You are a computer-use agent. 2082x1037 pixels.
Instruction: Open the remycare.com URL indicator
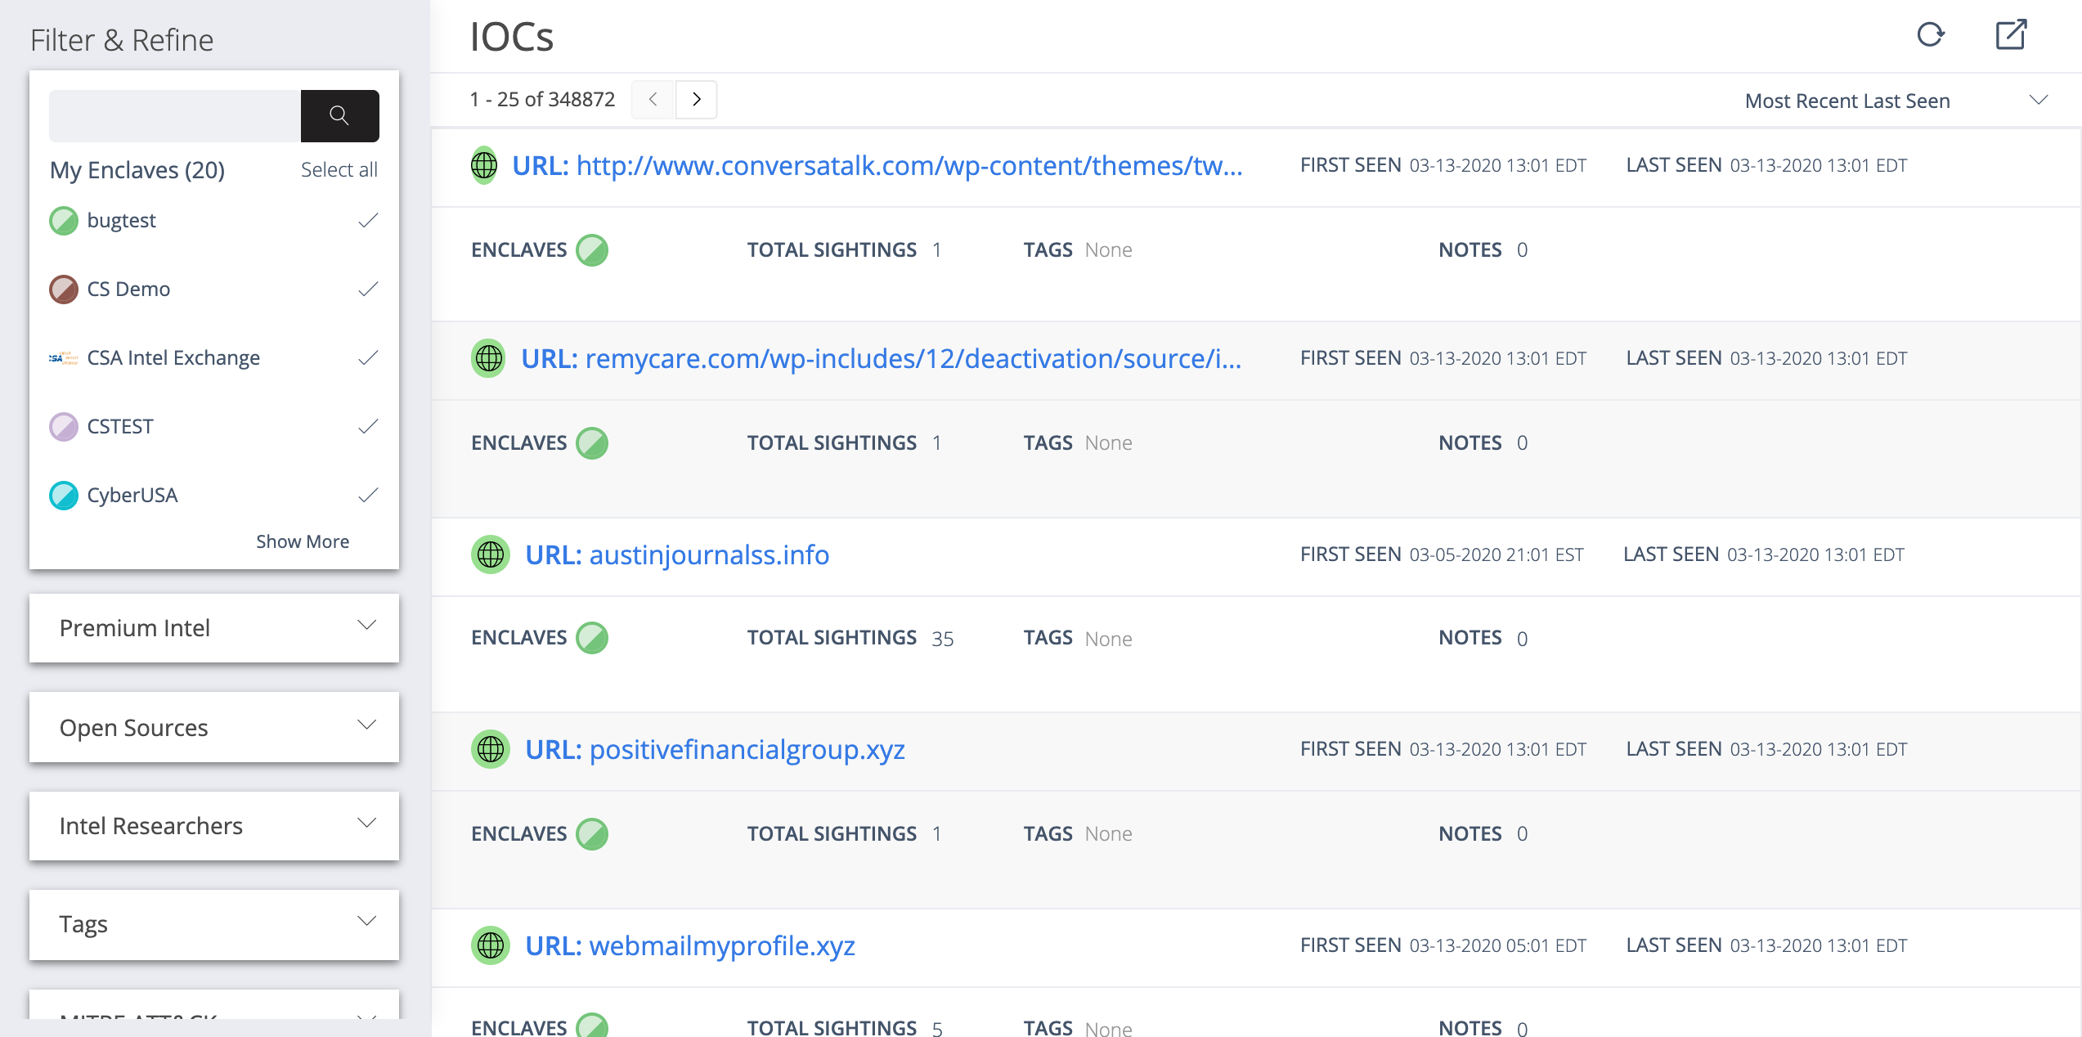coord(882,358)
